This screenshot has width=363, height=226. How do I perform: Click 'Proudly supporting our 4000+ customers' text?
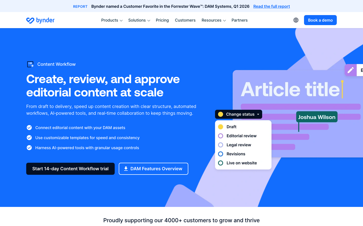[181, 220]
